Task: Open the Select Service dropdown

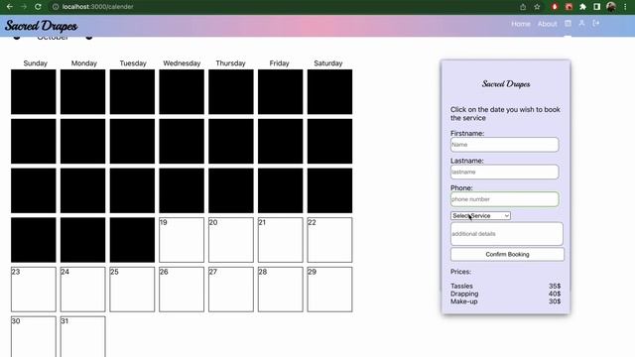Action: [480, 216]
